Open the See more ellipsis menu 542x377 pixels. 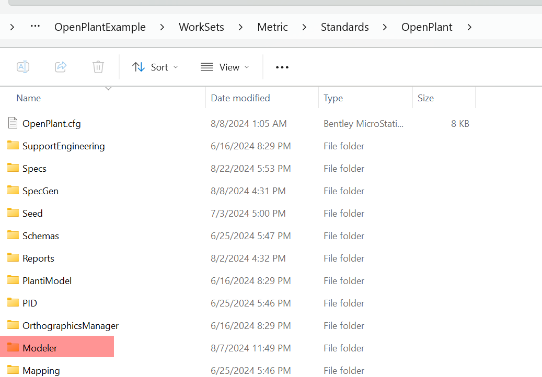pos(282,67)
